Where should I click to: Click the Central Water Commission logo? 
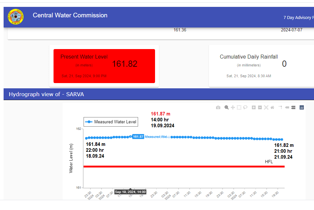point(16,17)
